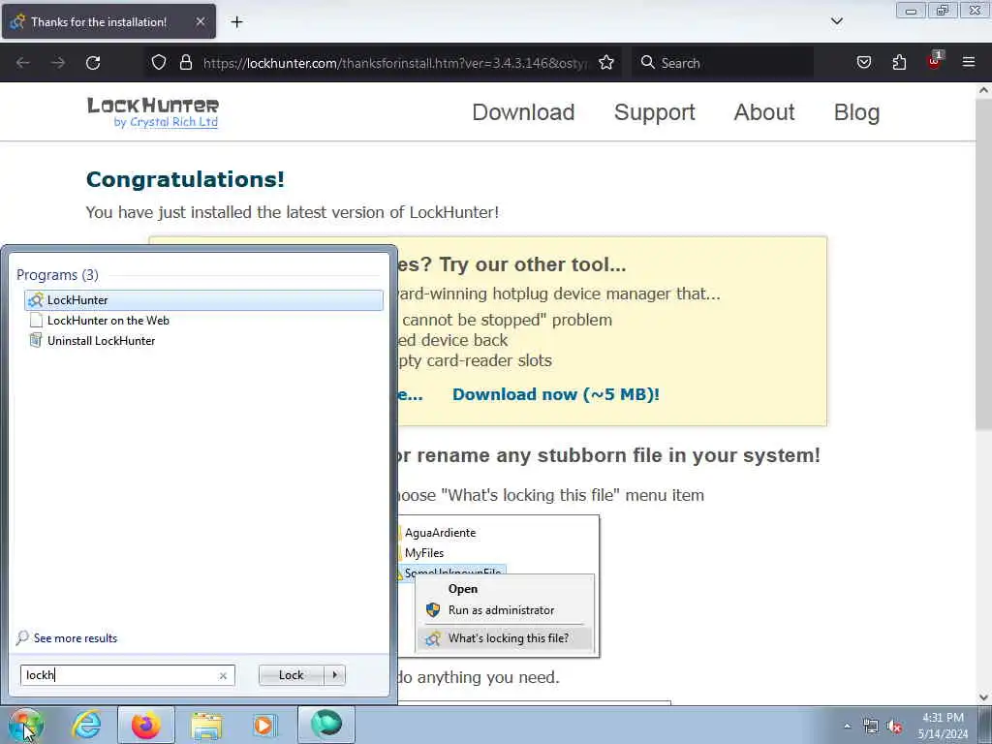This screenshot has height=744, width=992.
Task: Click the site security padlock icon
Action: 185,63
